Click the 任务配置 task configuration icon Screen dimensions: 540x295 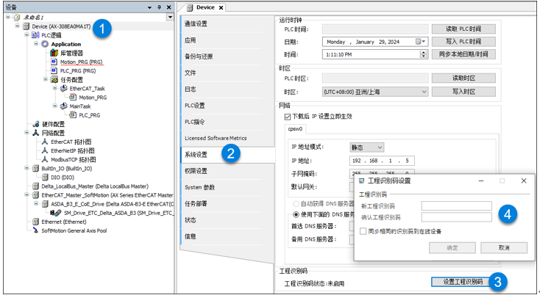click(54, 79)
